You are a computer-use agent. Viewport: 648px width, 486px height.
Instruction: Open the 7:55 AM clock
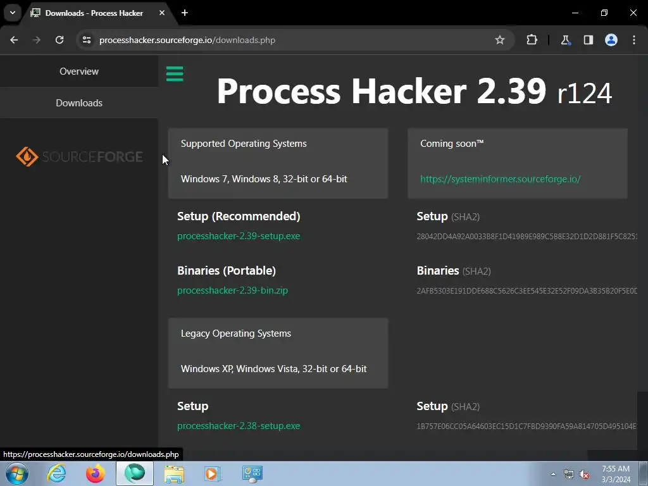[615, 474]
